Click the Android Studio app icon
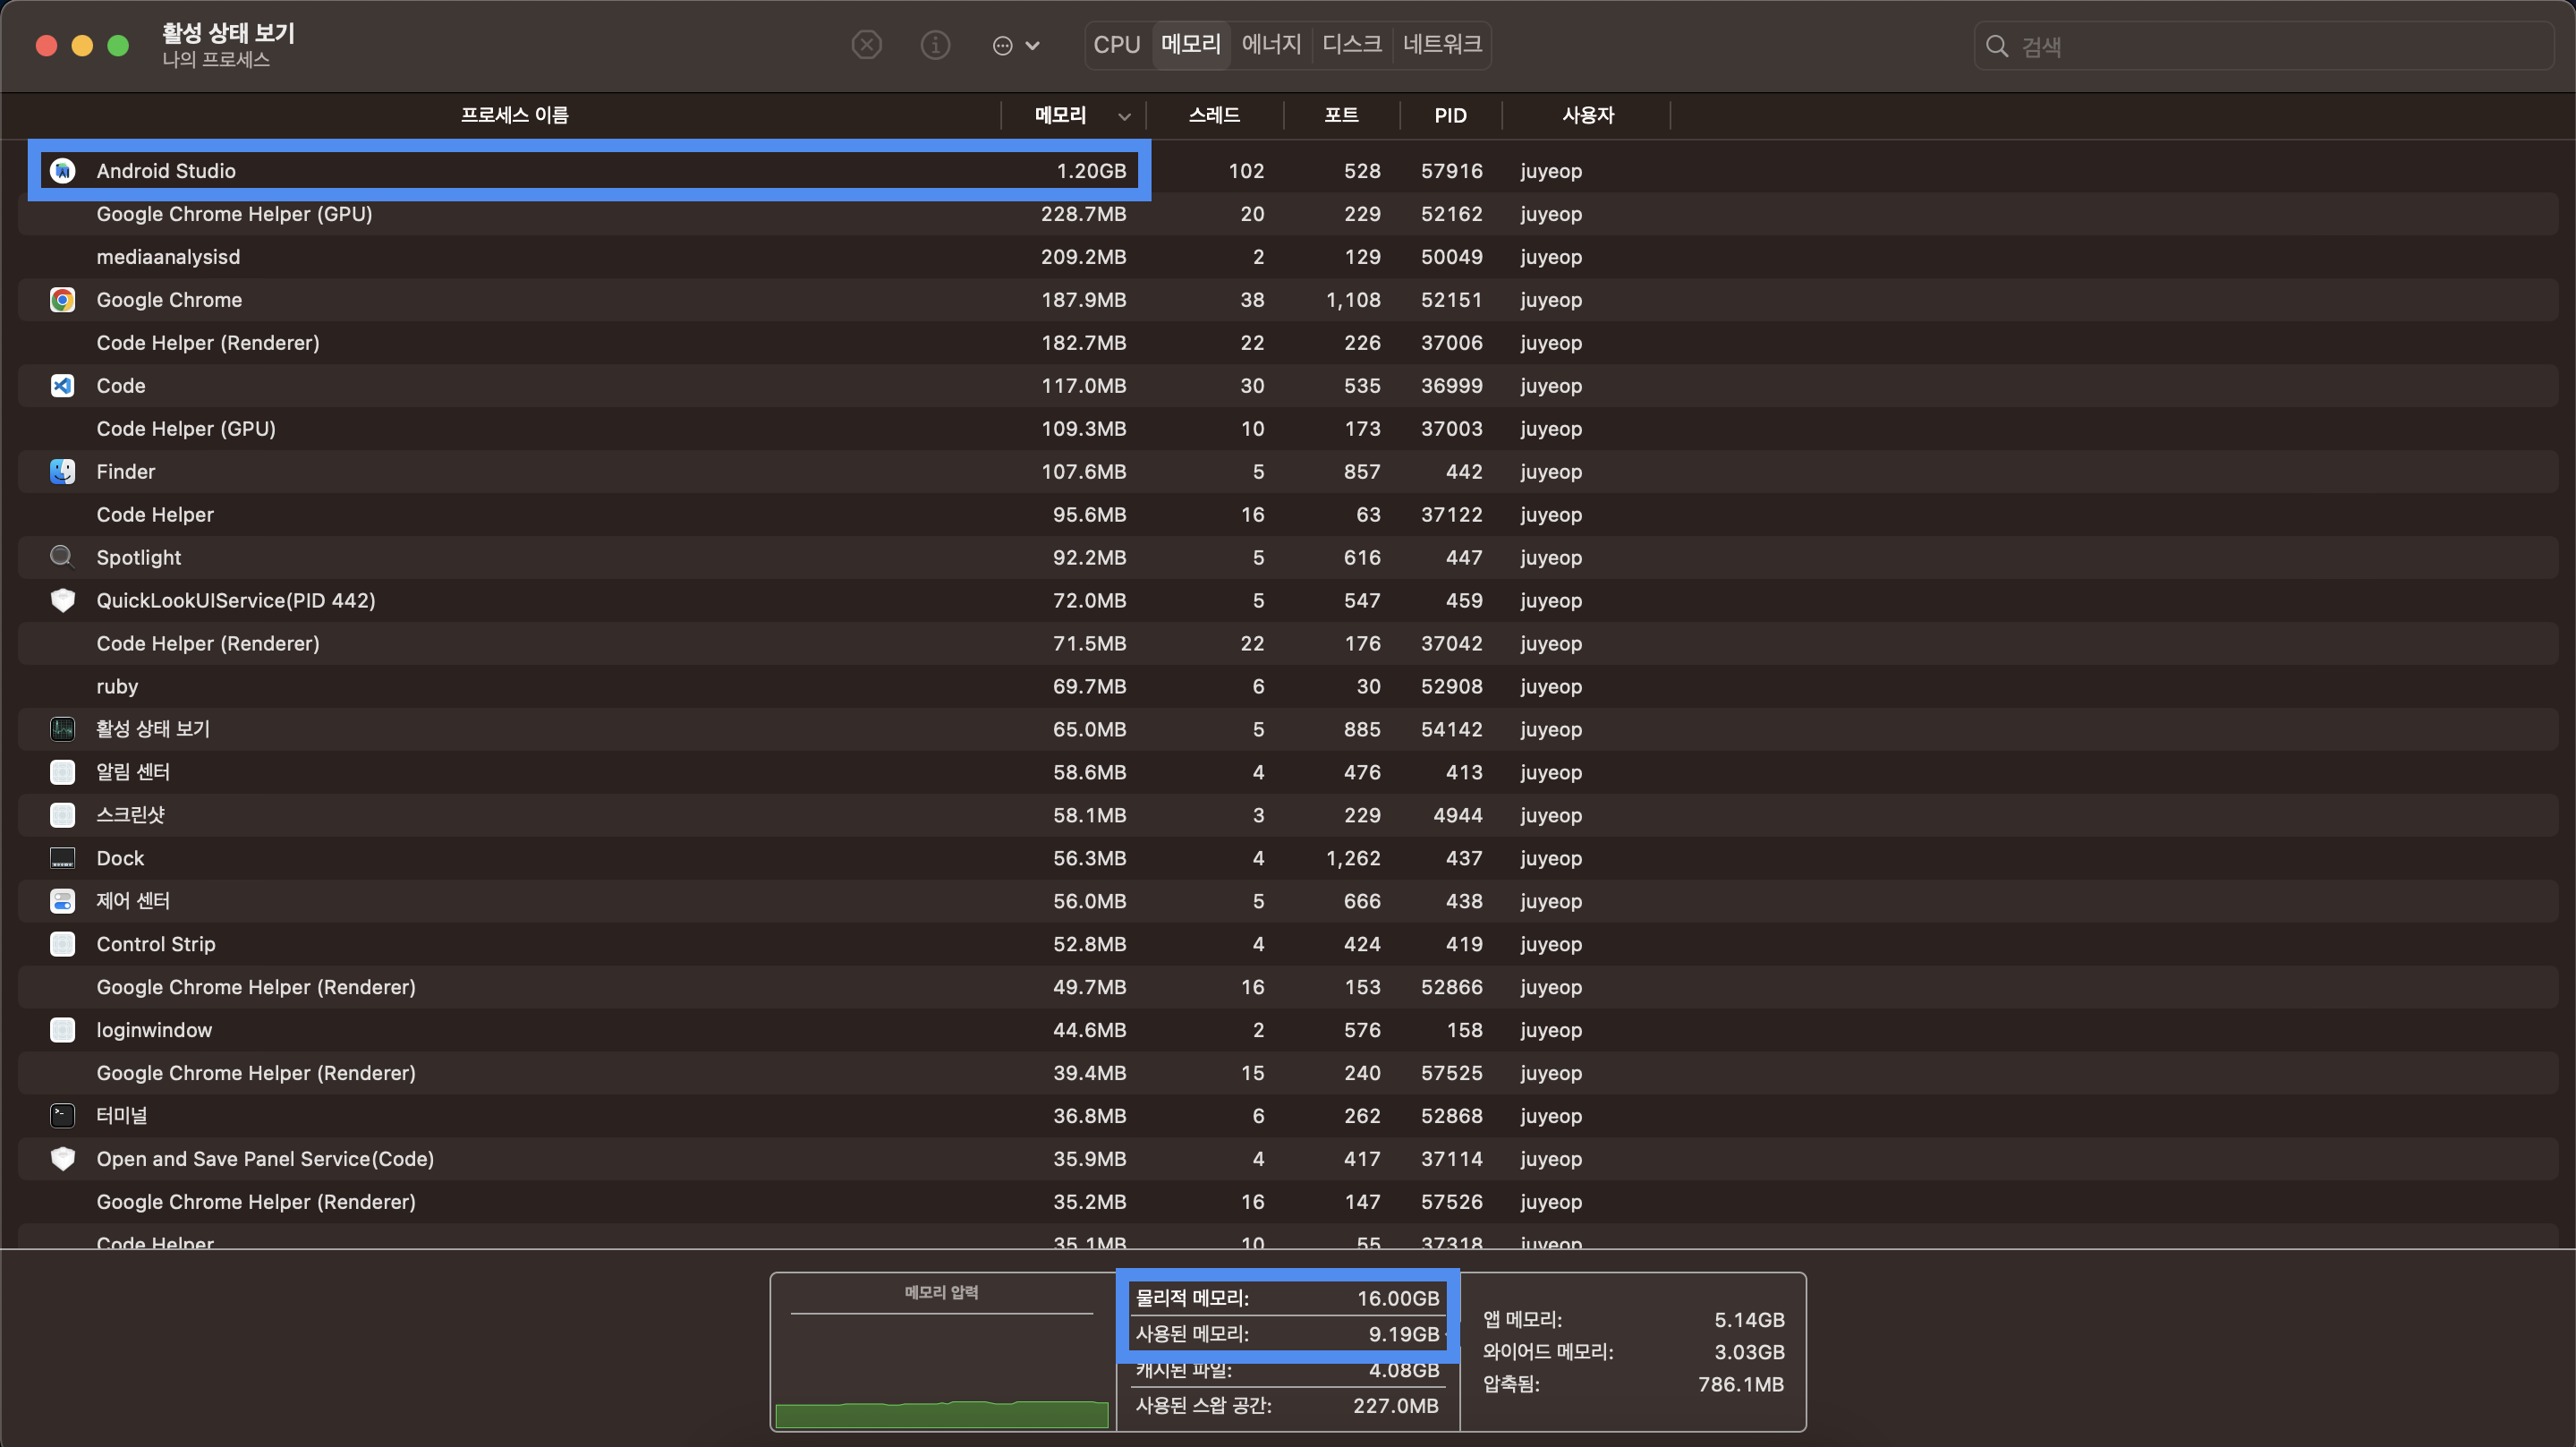 tap(62, 171)
